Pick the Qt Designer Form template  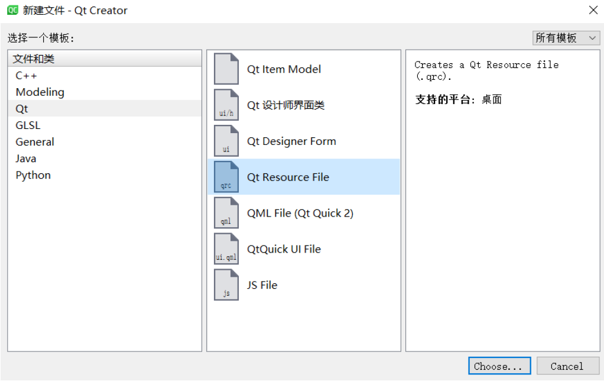point(304,141)
